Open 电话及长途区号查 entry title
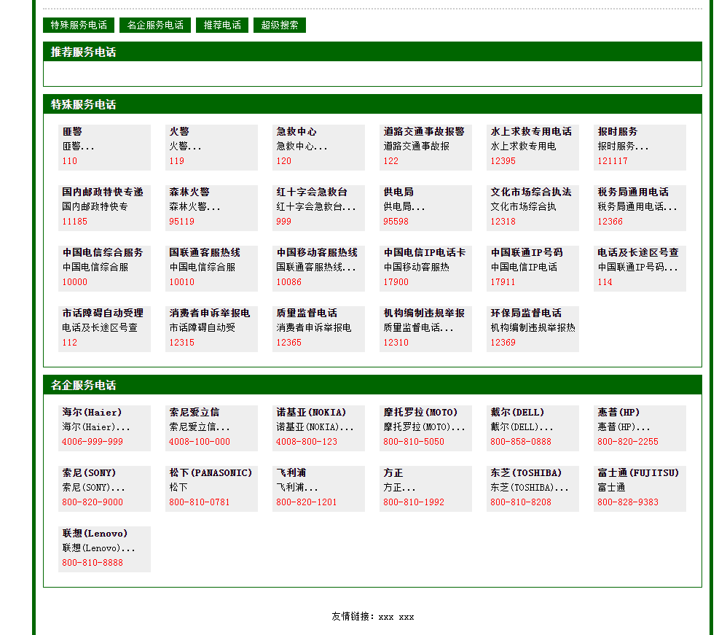This screenshot has height=635, width=727. pyautogui.click(x=638, y=252)
